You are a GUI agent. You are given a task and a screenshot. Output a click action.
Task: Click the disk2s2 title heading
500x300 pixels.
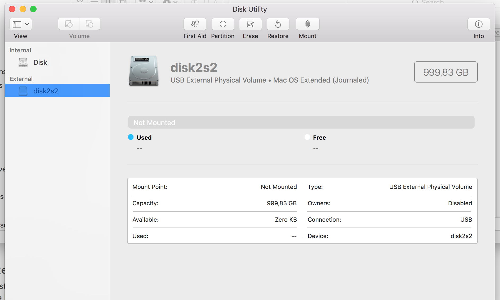(194, 67)
